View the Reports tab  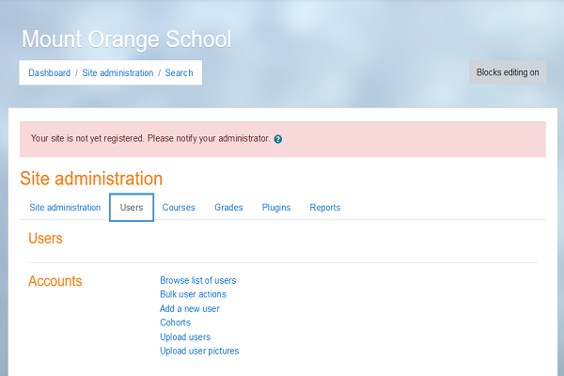tap(325, 208)
